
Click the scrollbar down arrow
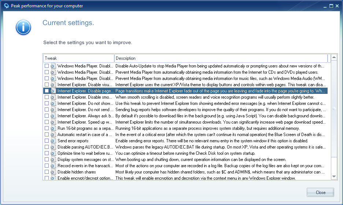click(x=334, y=176)
